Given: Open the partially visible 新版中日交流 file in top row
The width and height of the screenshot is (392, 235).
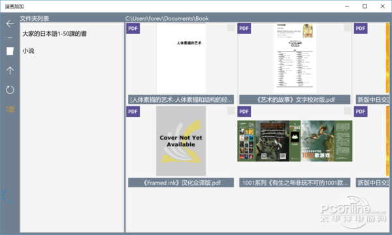Looking at the screenshot, I should [x=372, y=100].
